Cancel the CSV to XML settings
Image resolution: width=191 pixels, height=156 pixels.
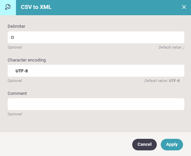144,144
